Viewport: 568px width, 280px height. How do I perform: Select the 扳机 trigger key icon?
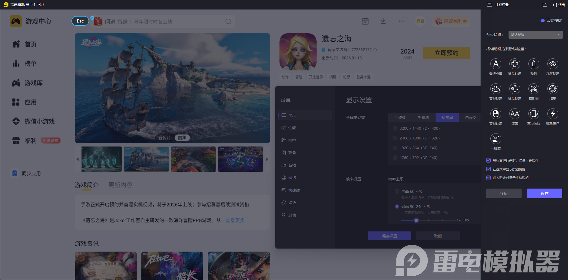point(534,64)
